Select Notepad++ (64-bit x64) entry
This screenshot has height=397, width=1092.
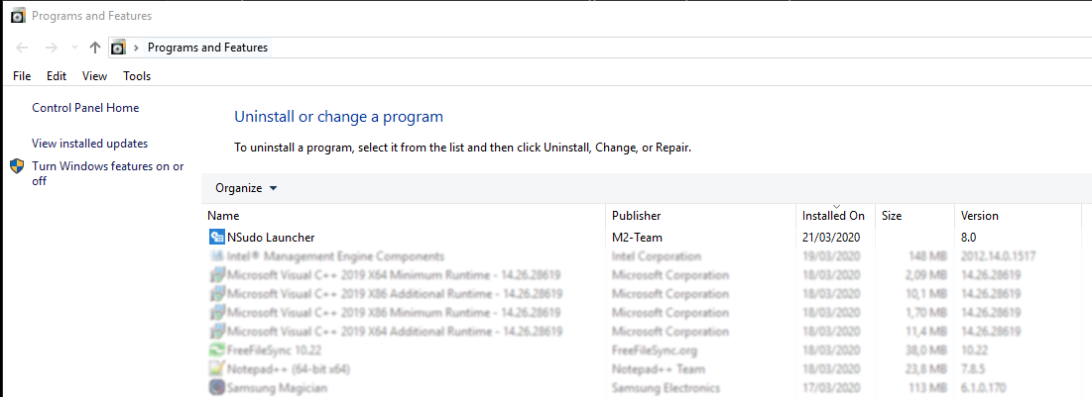coord(645,368)
